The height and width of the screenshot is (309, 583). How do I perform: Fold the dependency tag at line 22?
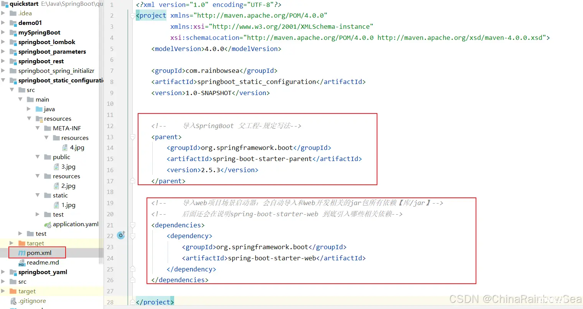tap(132, 236)
